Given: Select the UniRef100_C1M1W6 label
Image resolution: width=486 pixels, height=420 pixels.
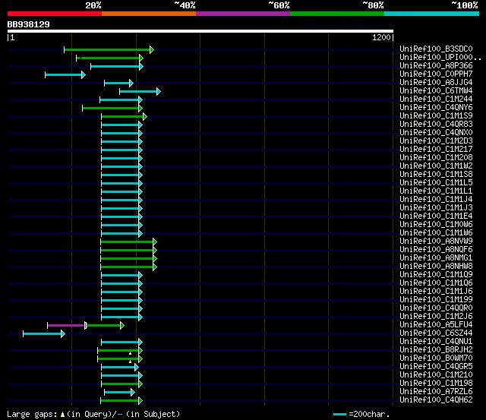Looking at the screenshot, I should click(436, 233).
